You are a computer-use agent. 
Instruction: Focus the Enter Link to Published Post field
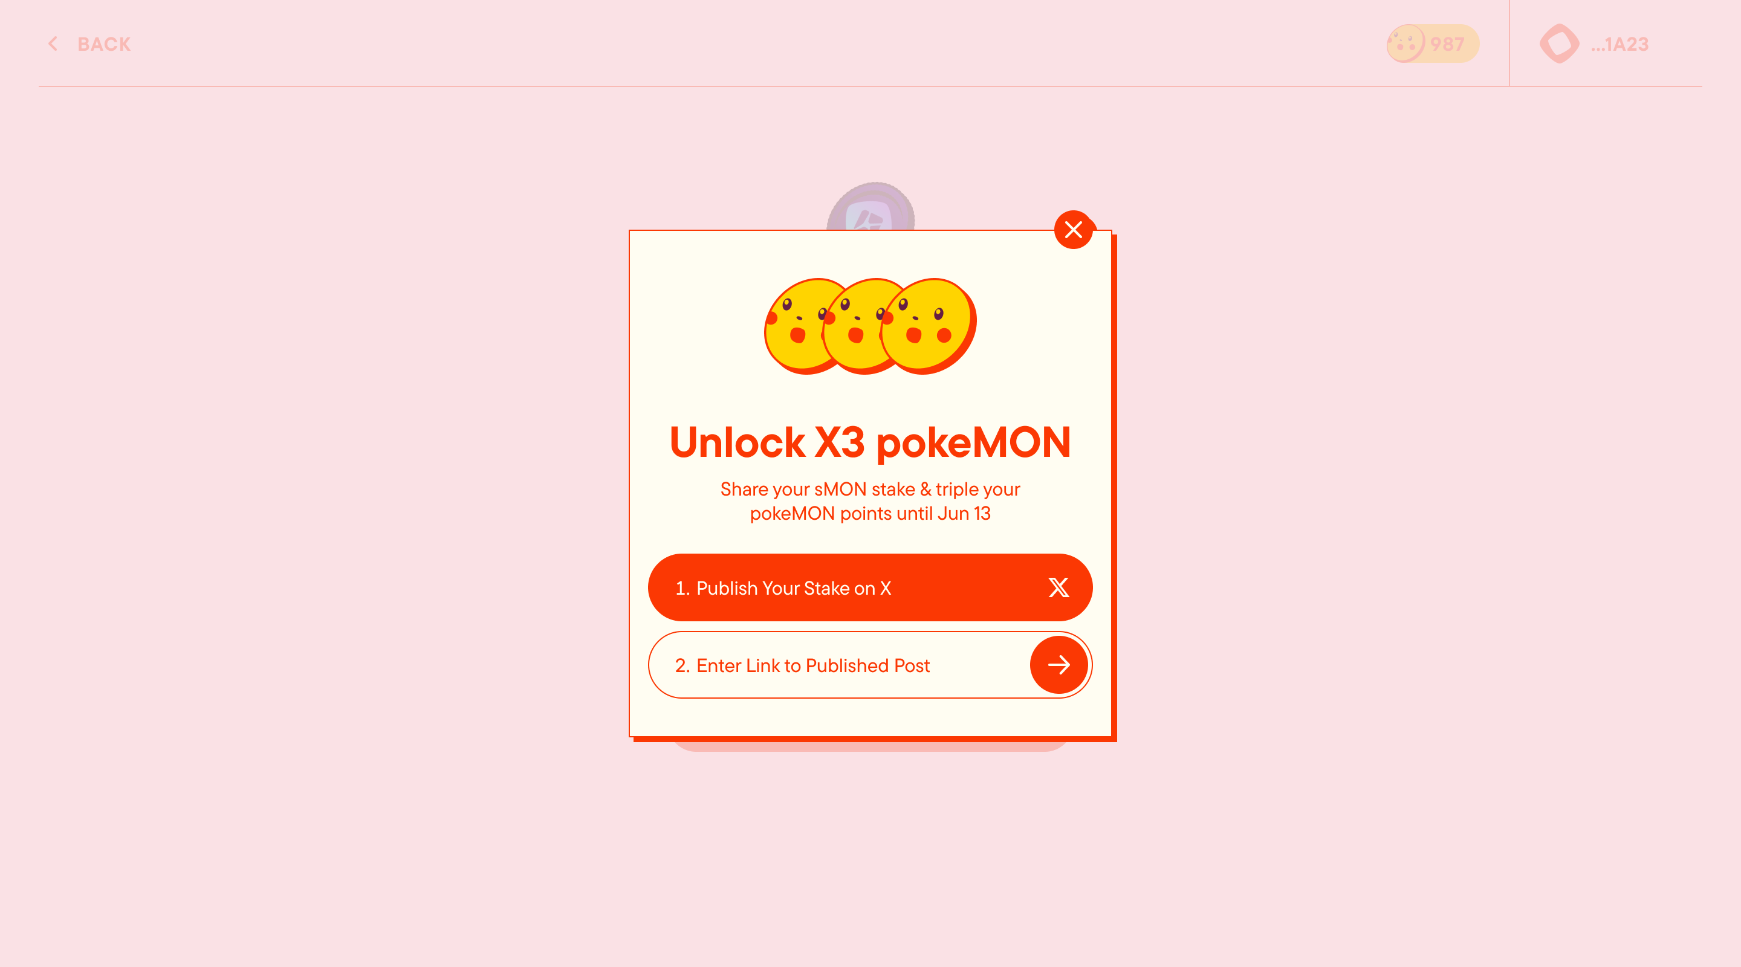tap(838, 665)
